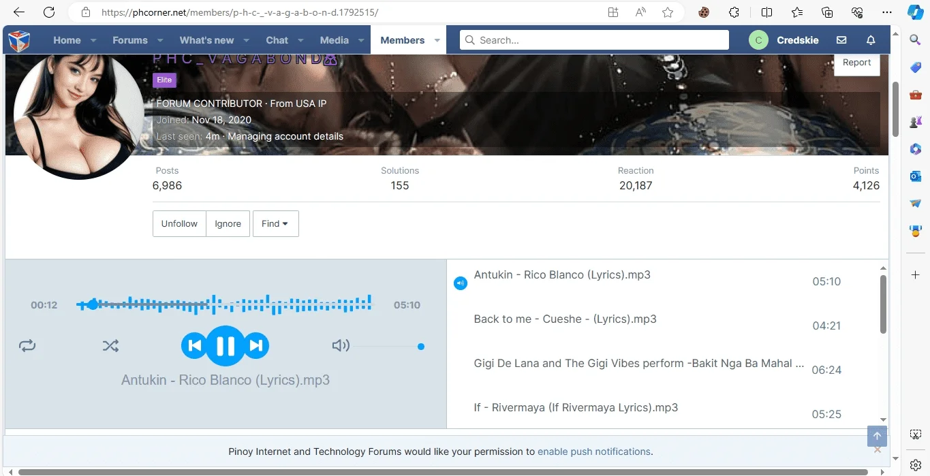Click the phcorner site logo

click(x=19, y=40)
